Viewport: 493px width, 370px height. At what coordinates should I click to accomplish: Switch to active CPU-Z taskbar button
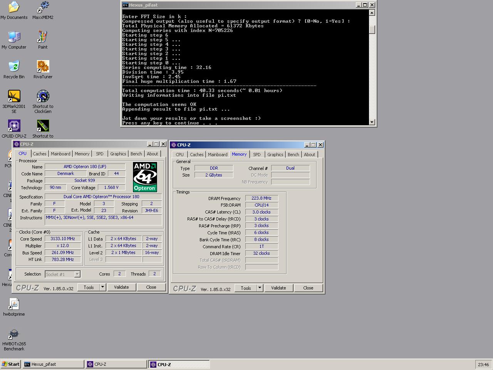[x=179, y=364]
